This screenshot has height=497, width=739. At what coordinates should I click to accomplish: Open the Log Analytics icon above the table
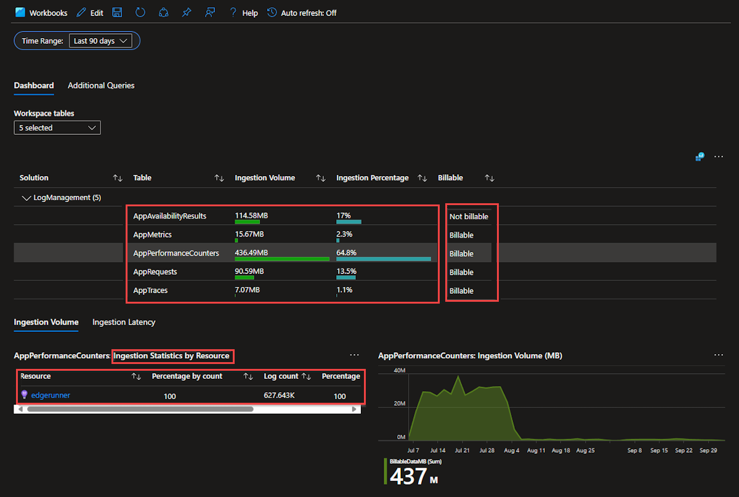[x=700, y=157]
